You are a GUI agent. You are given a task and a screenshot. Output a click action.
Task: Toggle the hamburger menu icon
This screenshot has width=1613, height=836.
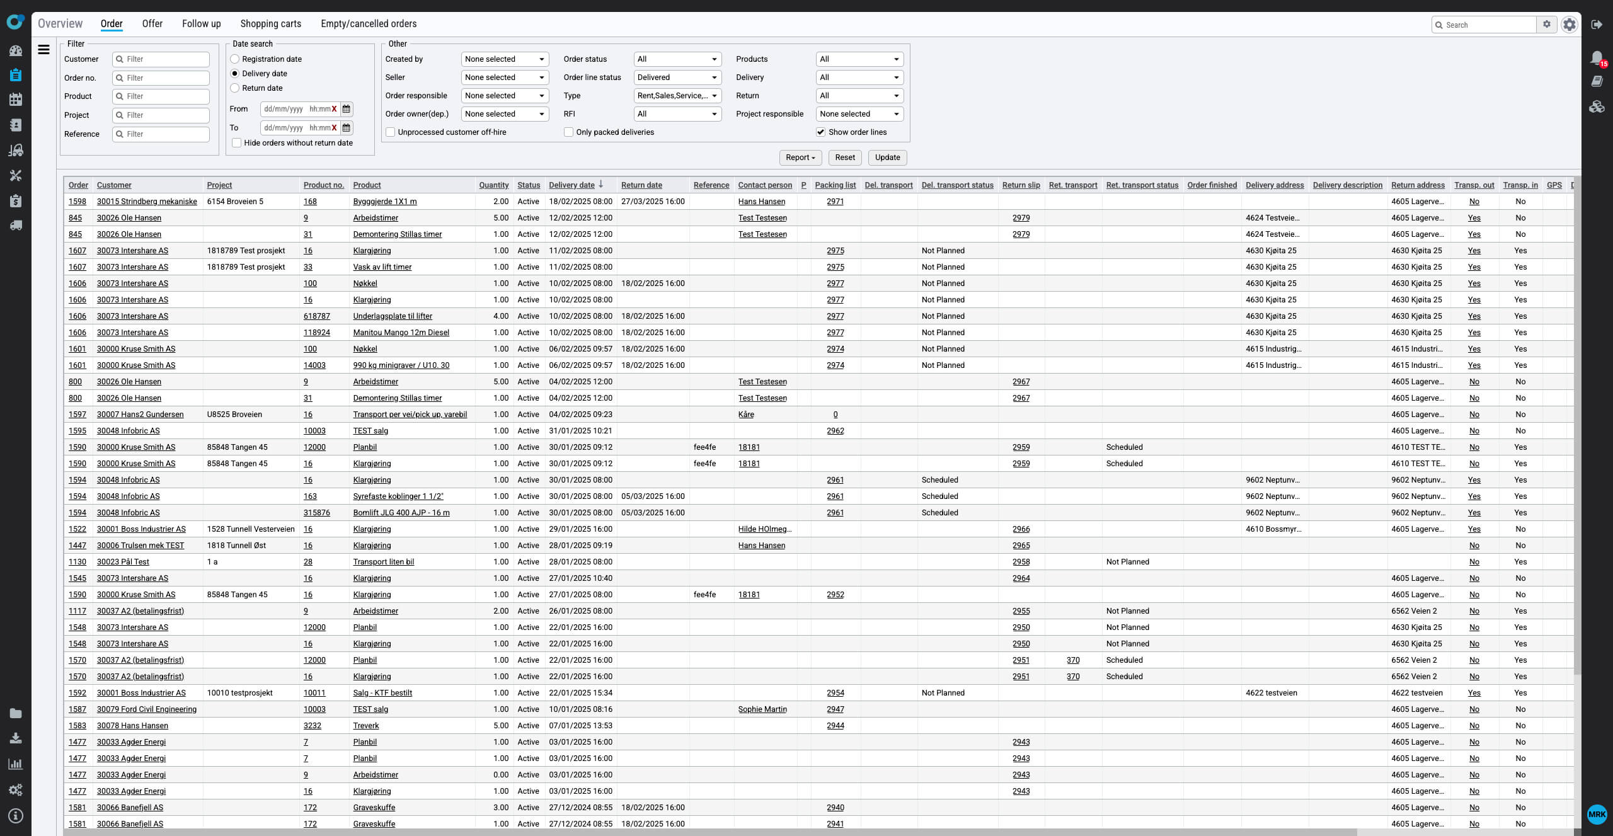point(43,49)
